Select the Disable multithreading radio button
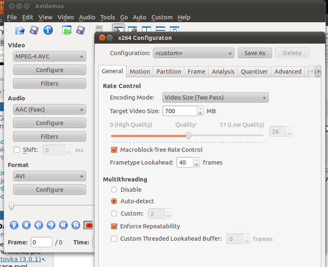 point(114,190)
